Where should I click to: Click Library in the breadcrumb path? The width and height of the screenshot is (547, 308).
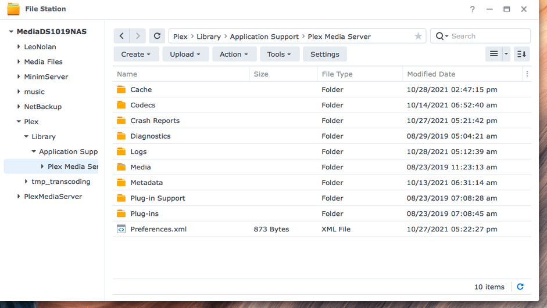tap(209, 37)
